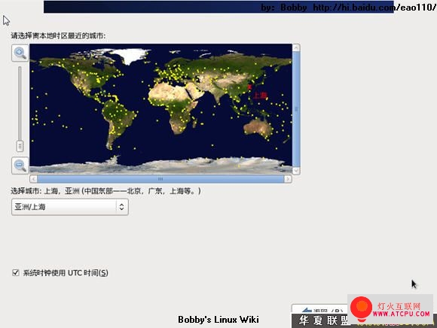Open the 亚洲/上海 timezone dropdown

(x=70, y=207)
